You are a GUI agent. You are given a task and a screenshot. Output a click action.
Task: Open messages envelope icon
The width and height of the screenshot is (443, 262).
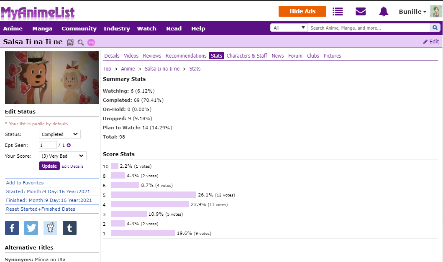coord(361,12)
